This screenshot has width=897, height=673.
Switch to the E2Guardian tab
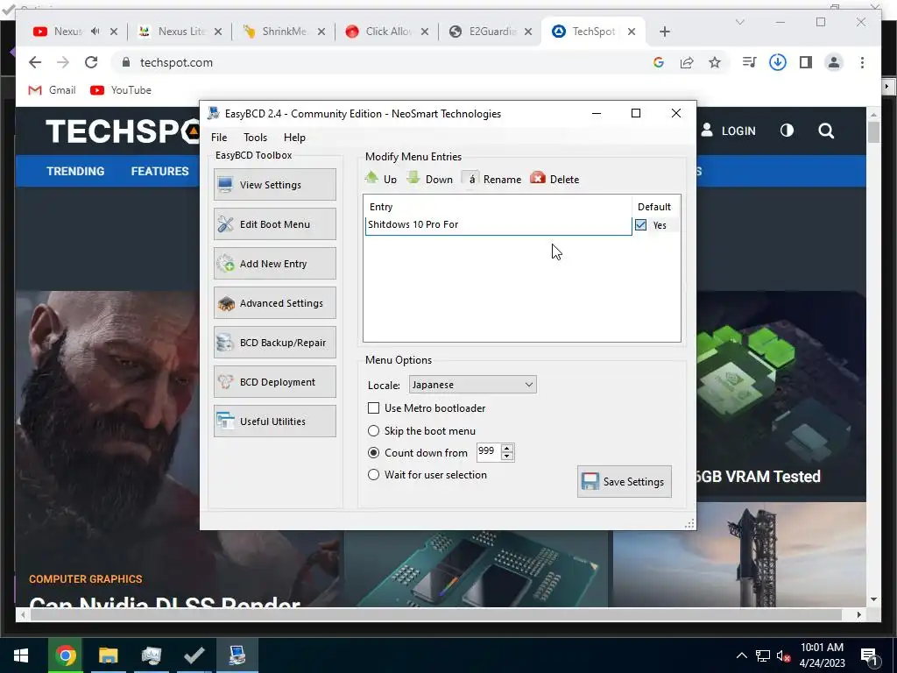(x=491, y=32)
